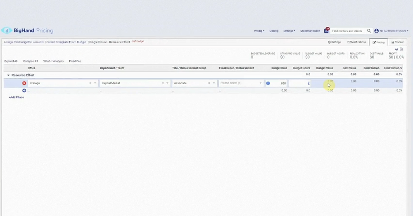Click +Add Phase
Image resolution: width=413 pixels, height=216 pixels.
tap(17, 97)
